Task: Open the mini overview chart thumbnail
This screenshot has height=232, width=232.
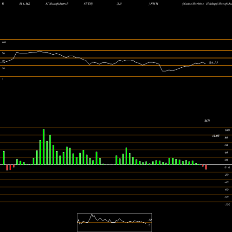Action: (x=115, y=222)
